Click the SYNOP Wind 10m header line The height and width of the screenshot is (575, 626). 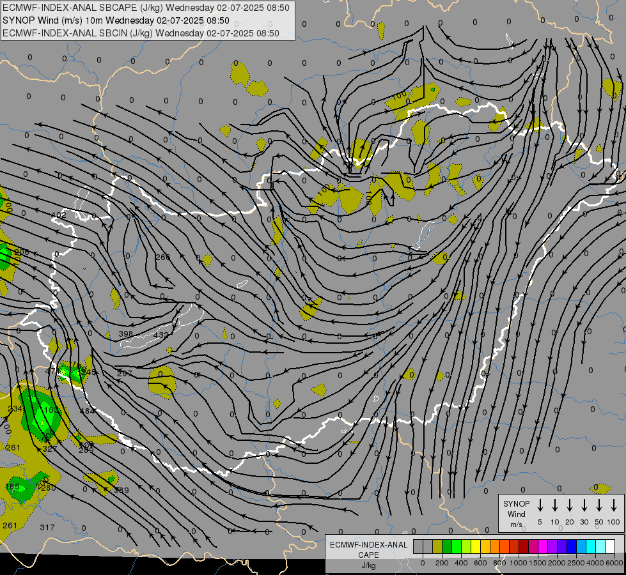tap(116, 20)
